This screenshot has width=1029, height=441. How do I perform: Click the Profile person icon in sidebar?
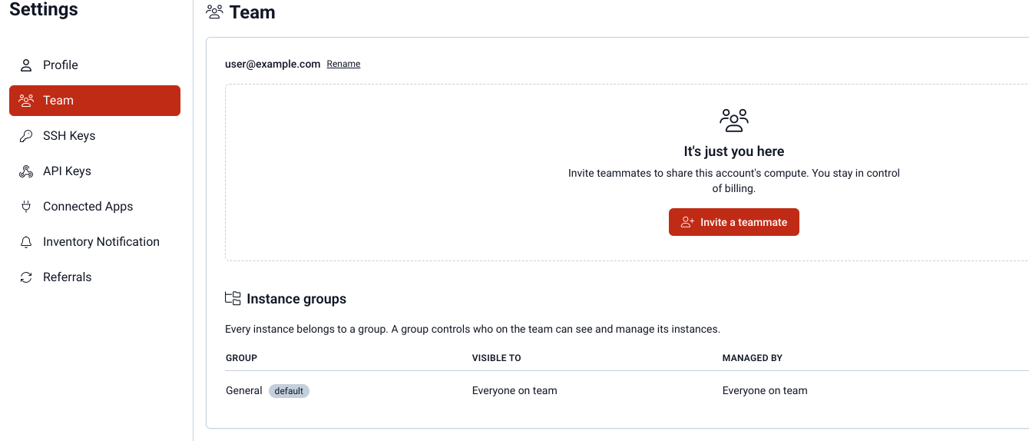[26, 65]
